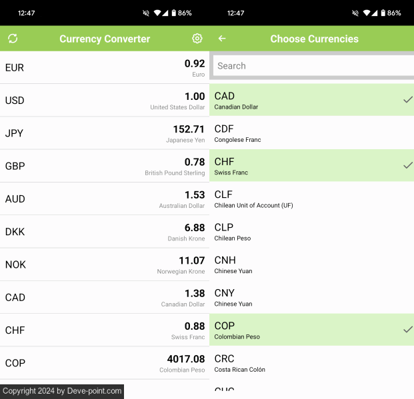Click the currency Search field
414x399 pixels.
(313, 66)
